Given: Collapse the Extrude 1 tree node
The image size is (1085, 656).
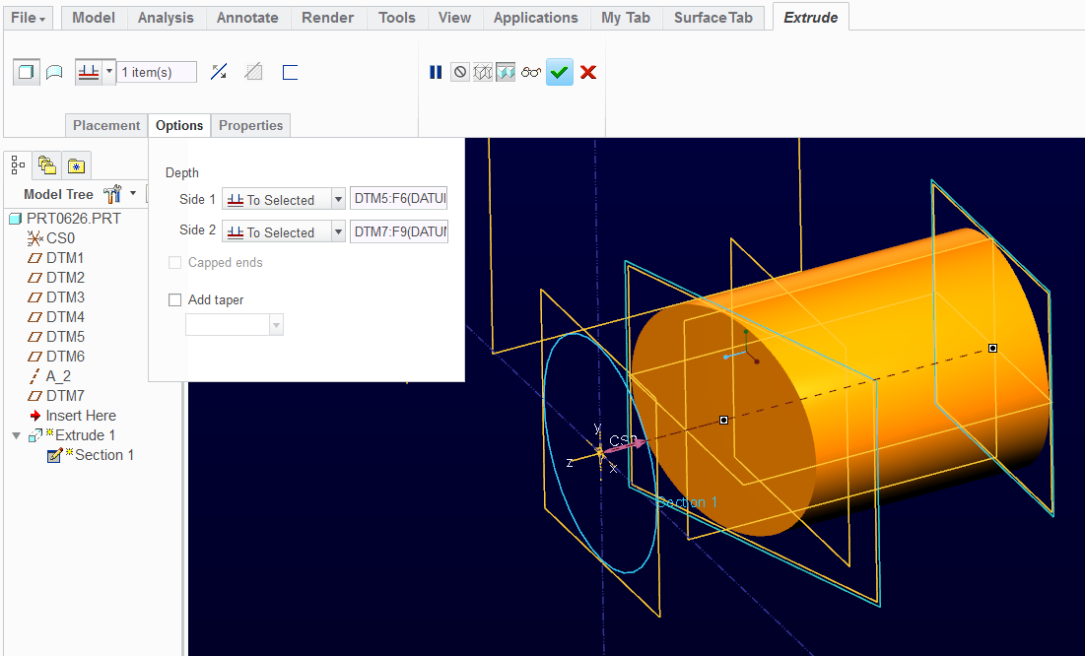Looking at the screenshot, I should (x=16, y=434).
